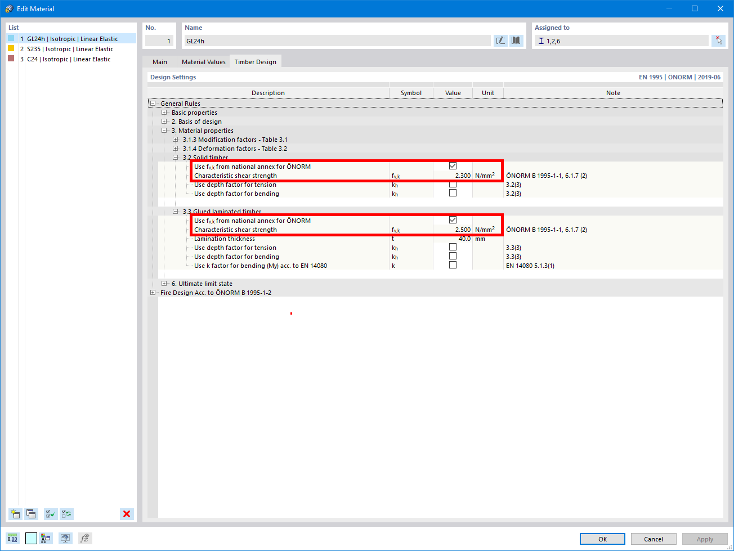Click the Apply button
This screenshot has height=551, width=734.
[x=705, y=539]
